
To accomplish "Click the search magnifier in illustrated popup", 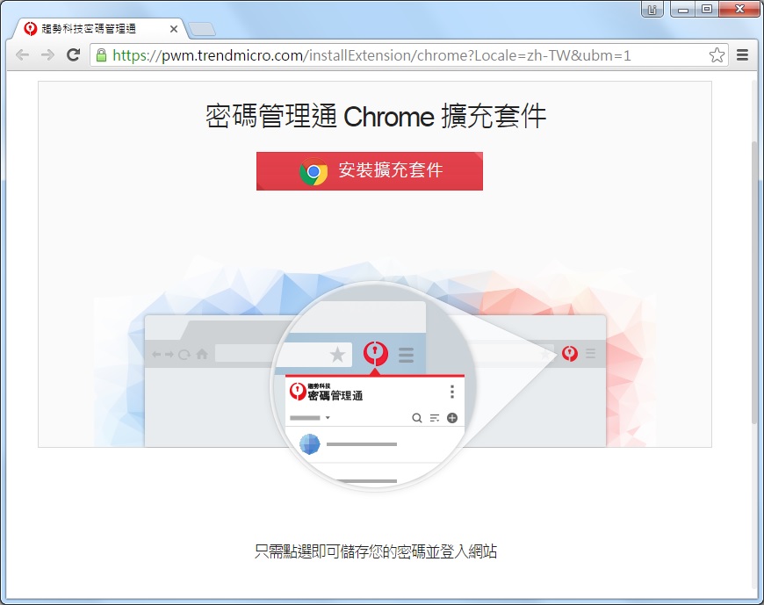I will tap(417, 418).
